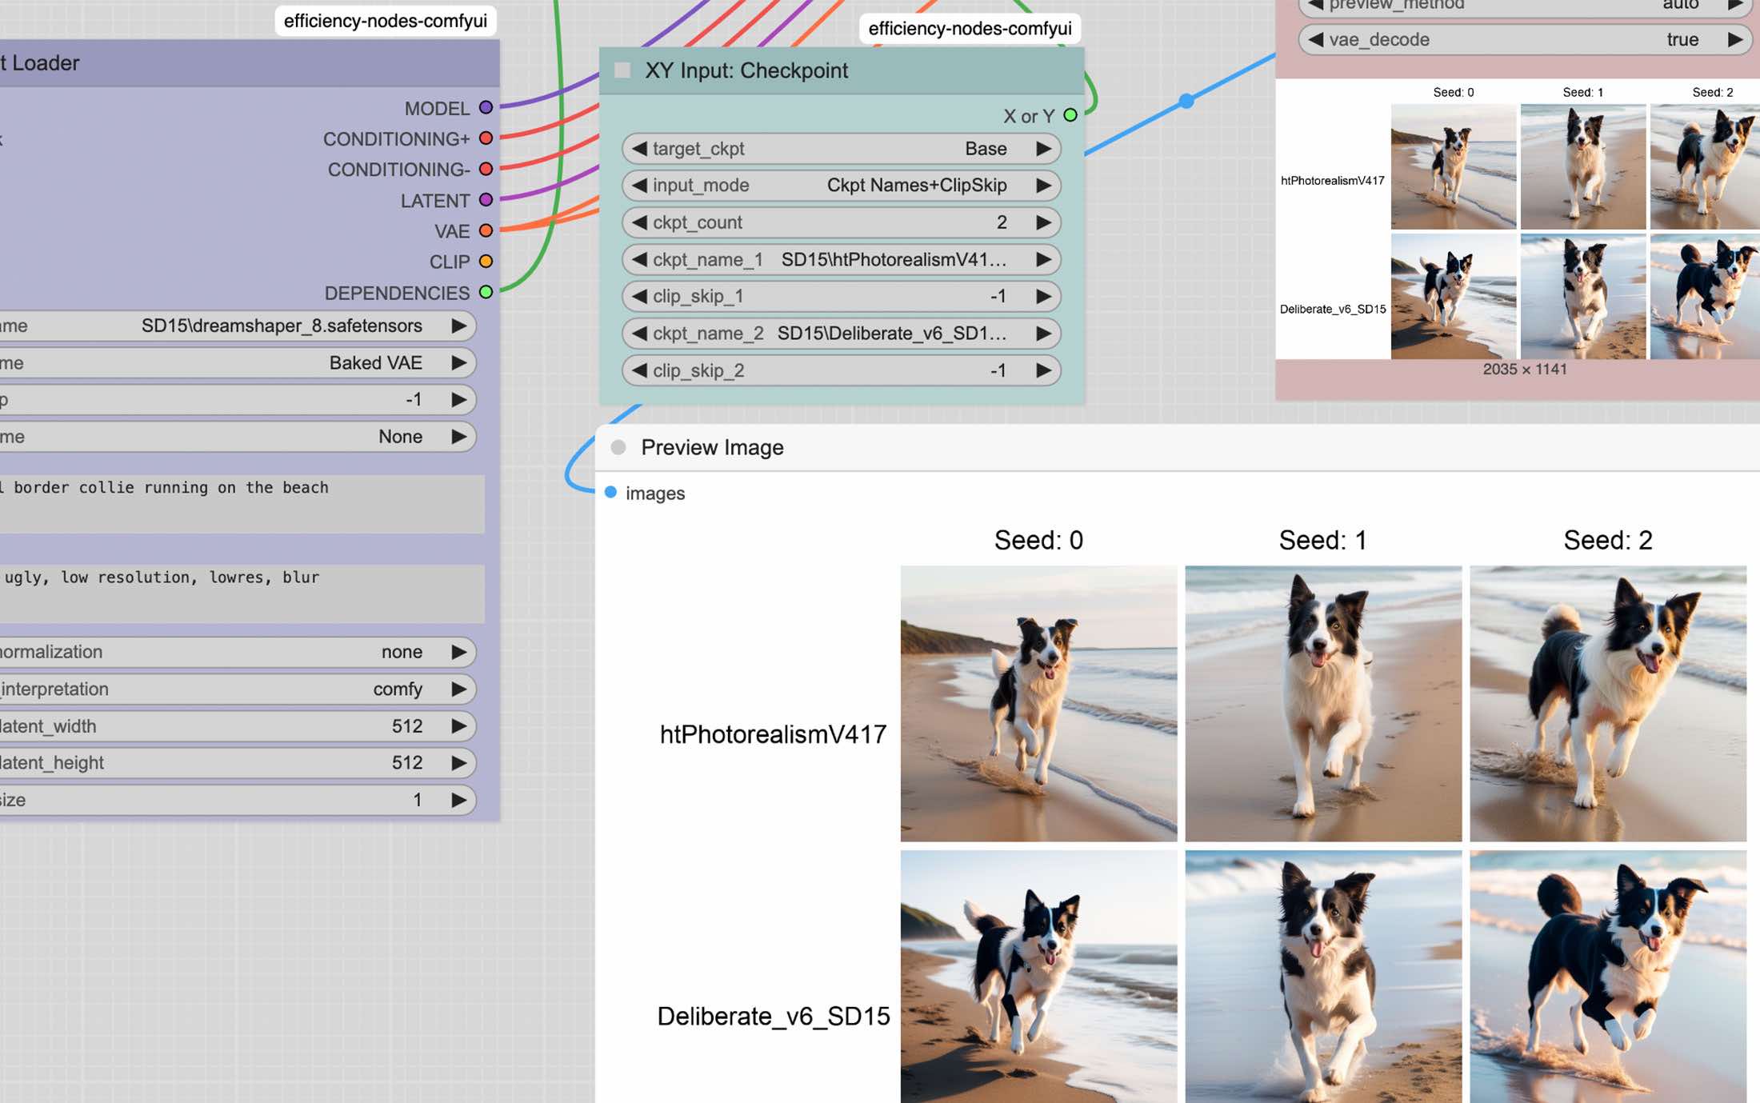
Task: Click preview_method auto right arrow
Action: 1734,5
